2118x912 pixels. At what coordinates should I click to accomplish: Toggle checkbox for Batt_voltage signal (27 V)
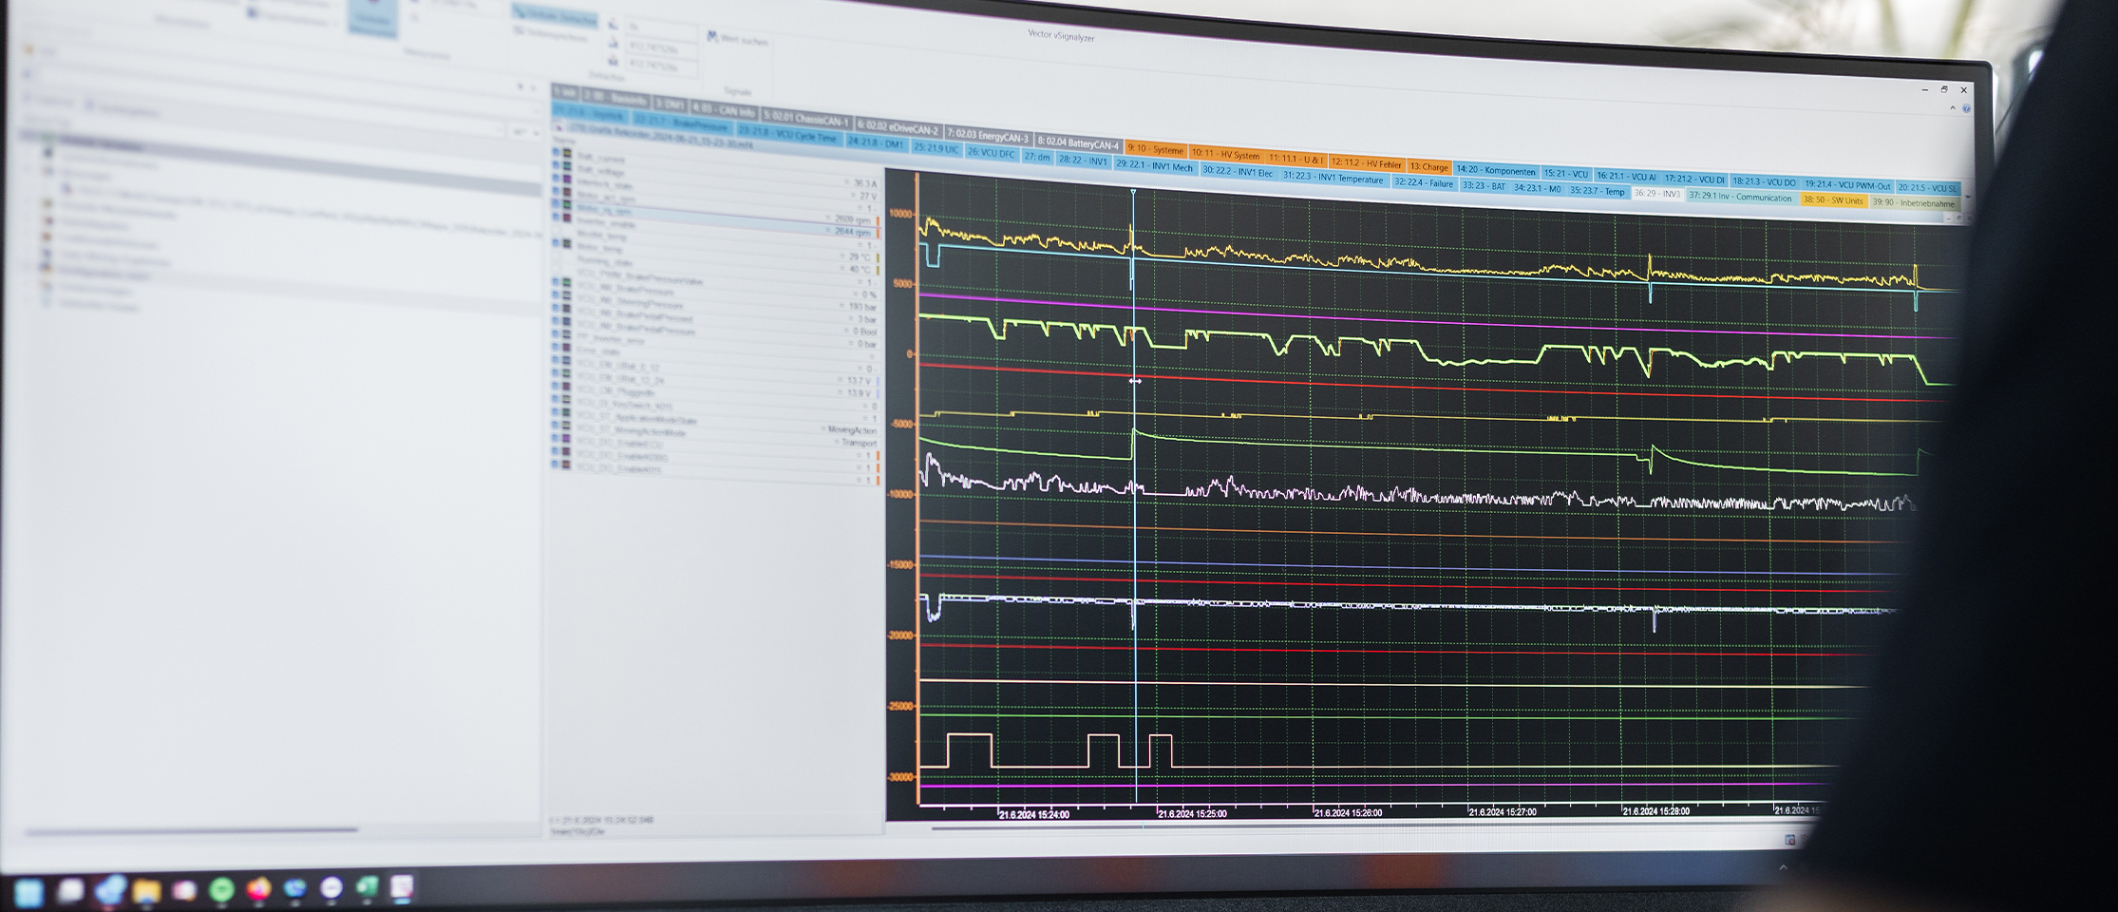coord(556,164)
